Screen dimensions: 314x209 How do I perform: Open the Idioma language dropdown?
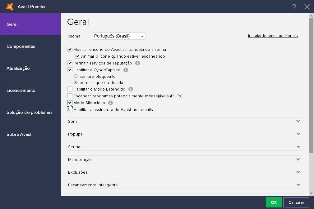(x=119, y=36)
